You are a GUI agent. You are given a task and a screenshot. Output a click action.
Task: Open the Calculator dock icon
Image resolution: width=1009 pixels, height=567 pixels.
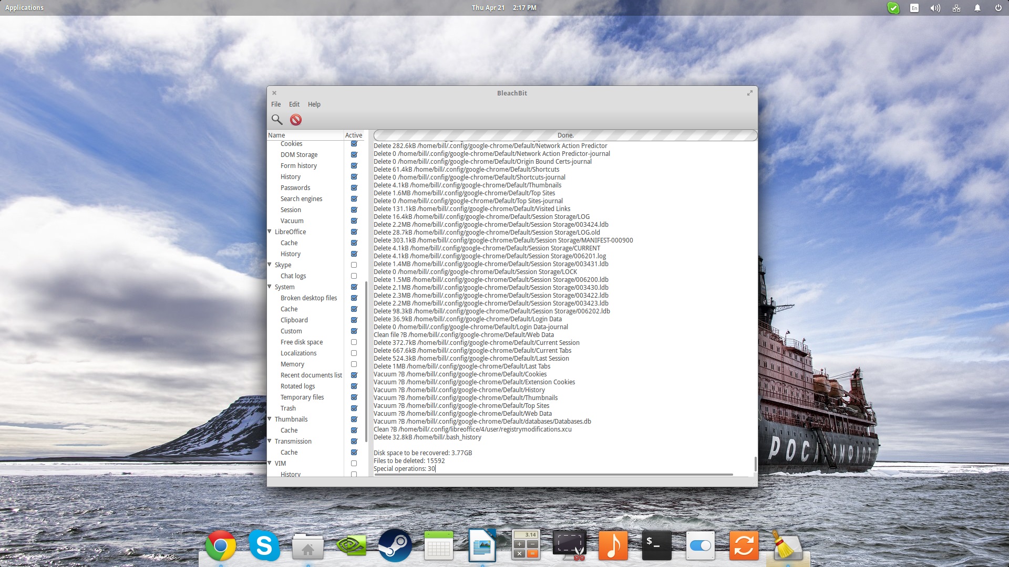[x=526, y=545]
